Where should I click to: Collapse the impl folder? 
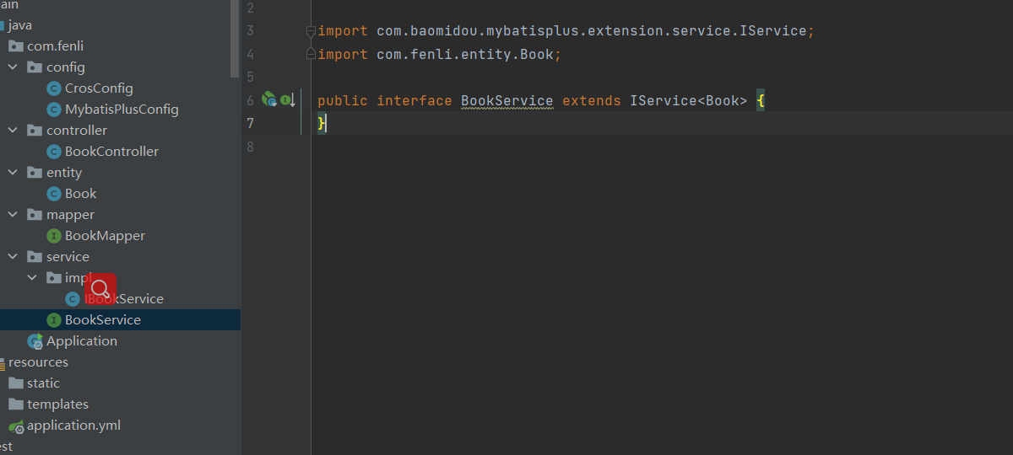coord(31,278)
